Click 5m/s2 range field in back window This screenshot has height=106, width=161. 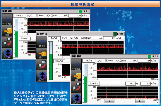point(20,16)
